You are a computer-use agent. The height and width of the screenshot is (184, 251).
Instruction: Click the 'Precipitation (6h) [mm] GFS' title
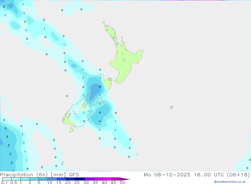coord(39,175)
